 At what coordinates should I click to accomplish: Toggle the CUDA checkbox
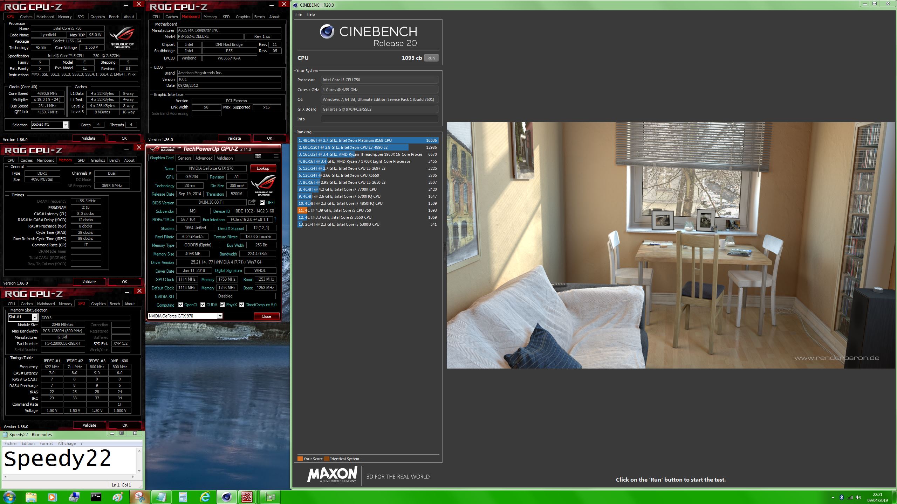(203, 305)
